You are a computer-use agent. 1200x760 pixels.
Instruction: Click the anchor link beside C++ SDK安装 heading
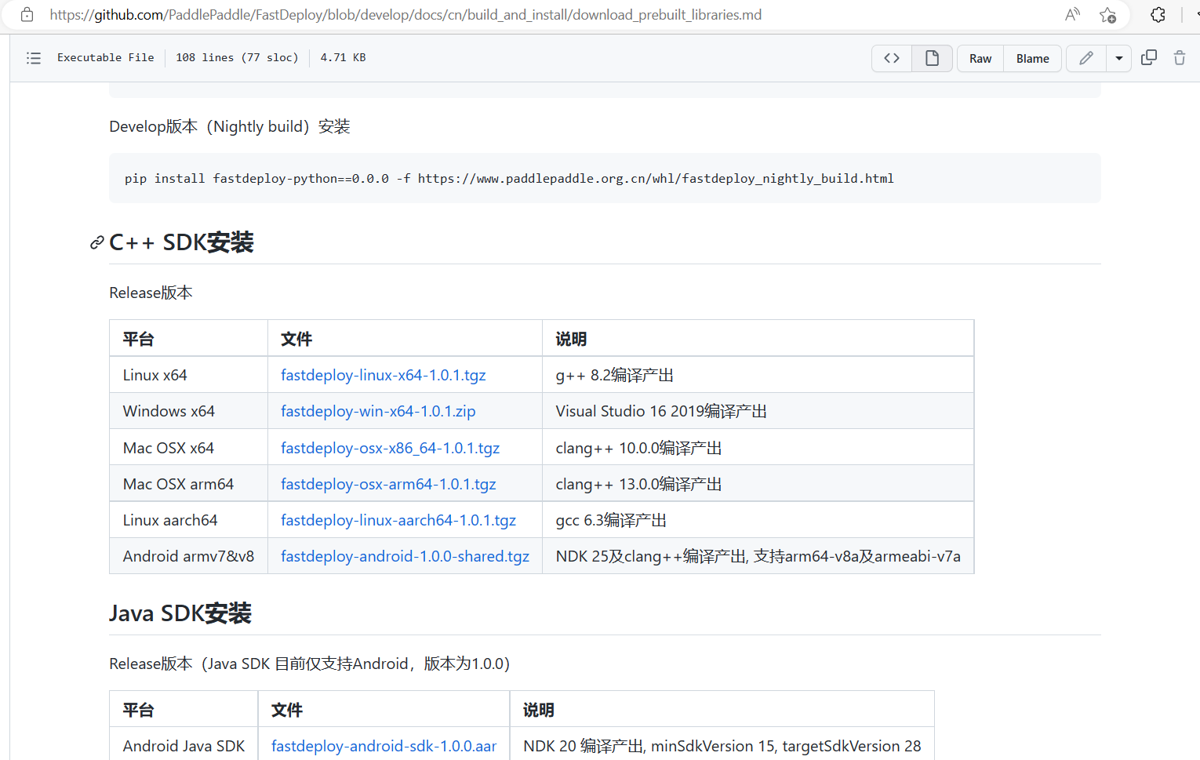click(96, 242)
